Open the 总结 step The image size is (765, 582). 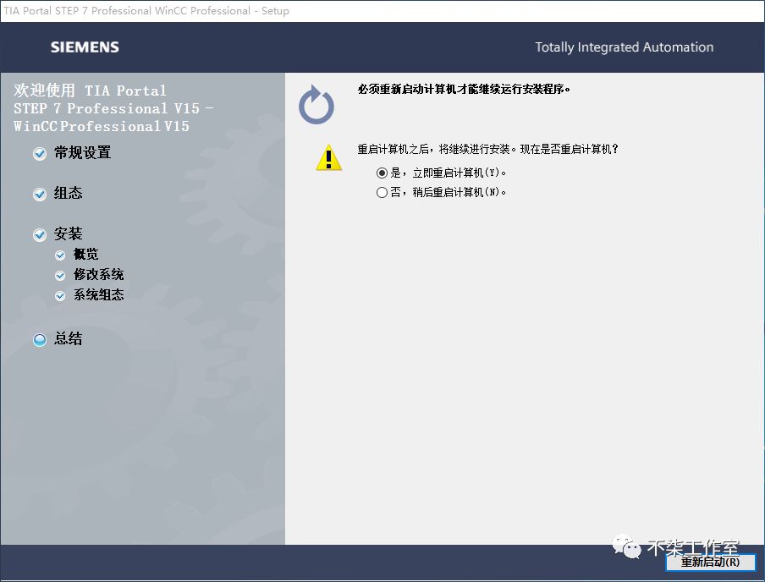(68, 338)
